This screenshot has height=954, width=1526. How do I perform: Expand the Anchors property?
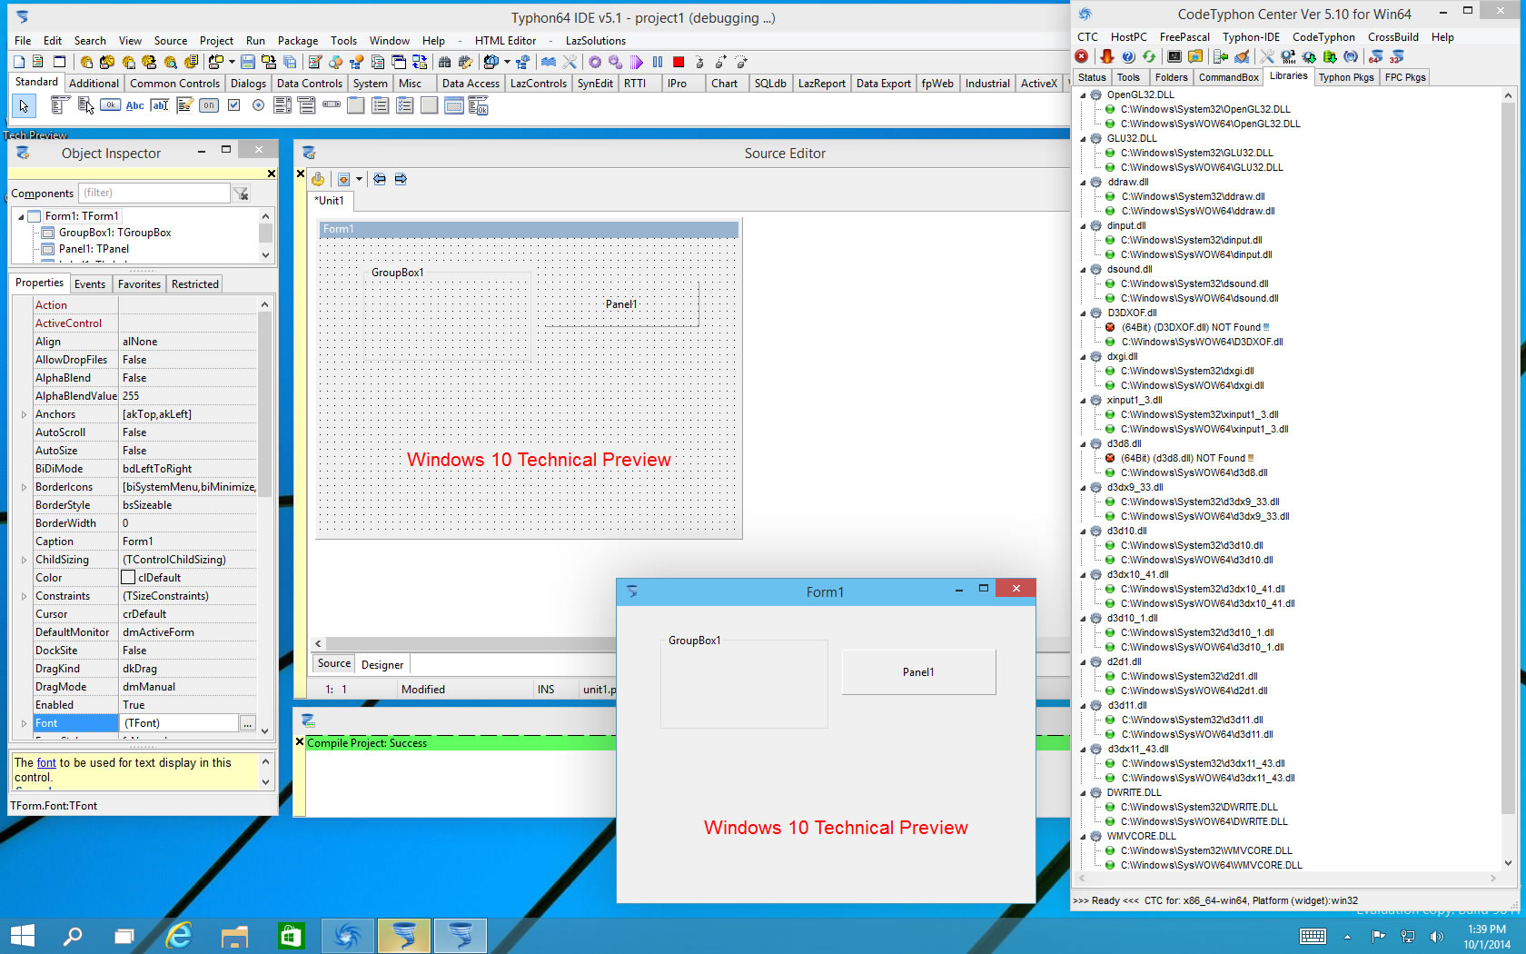click(x=24, y=414)
